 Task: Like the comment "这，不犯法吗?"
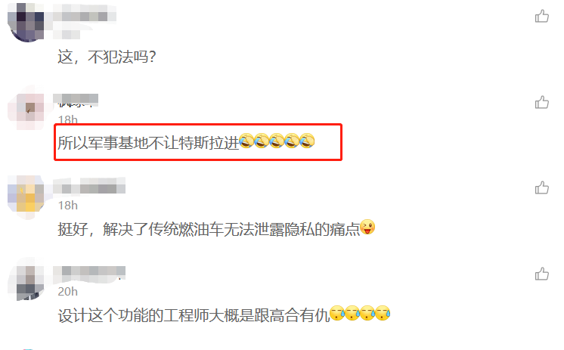pyautogui.click(x=542, y=16)
